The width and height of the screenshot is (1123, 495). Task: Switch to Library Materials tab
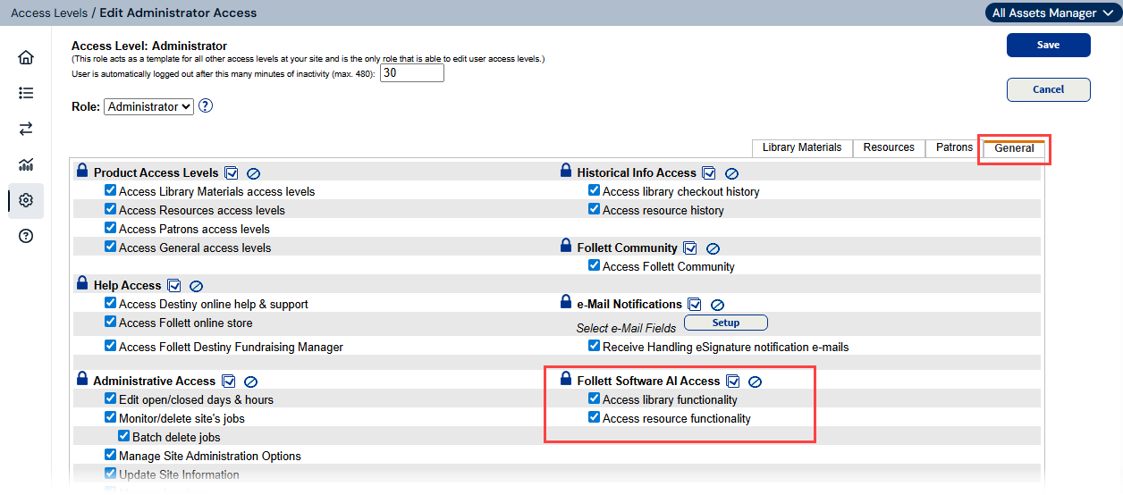802,148
